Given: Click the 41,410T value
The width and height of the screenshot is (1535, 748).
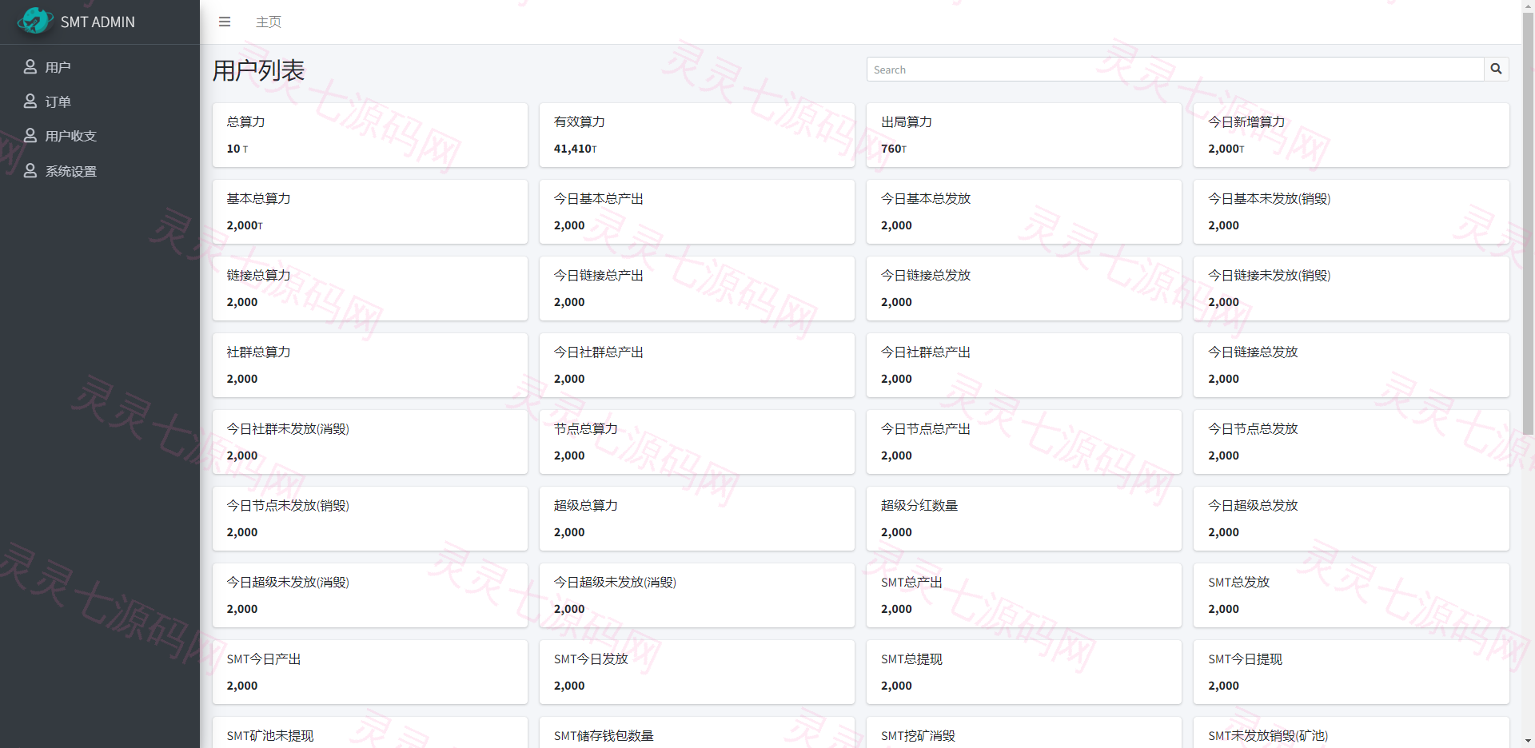Looking at the screenshot, I should 575,149.
